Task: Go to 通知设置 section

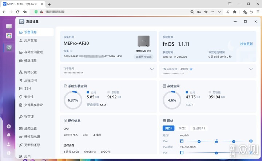Action: 35,128
